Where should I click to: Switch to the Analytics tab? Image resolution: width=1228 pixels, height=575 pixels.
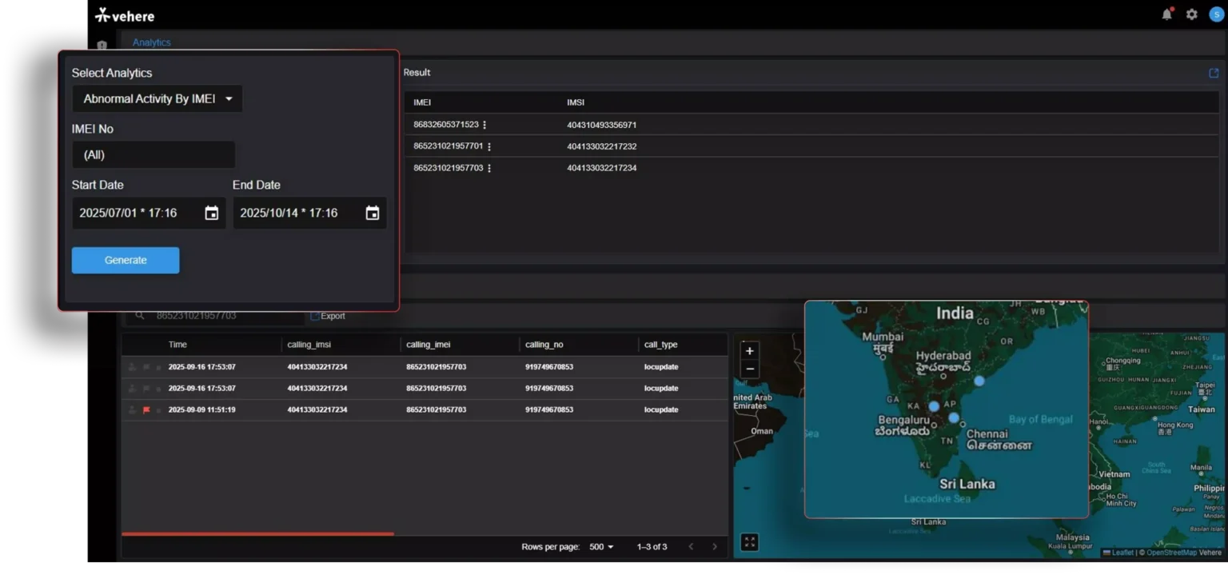151,42
